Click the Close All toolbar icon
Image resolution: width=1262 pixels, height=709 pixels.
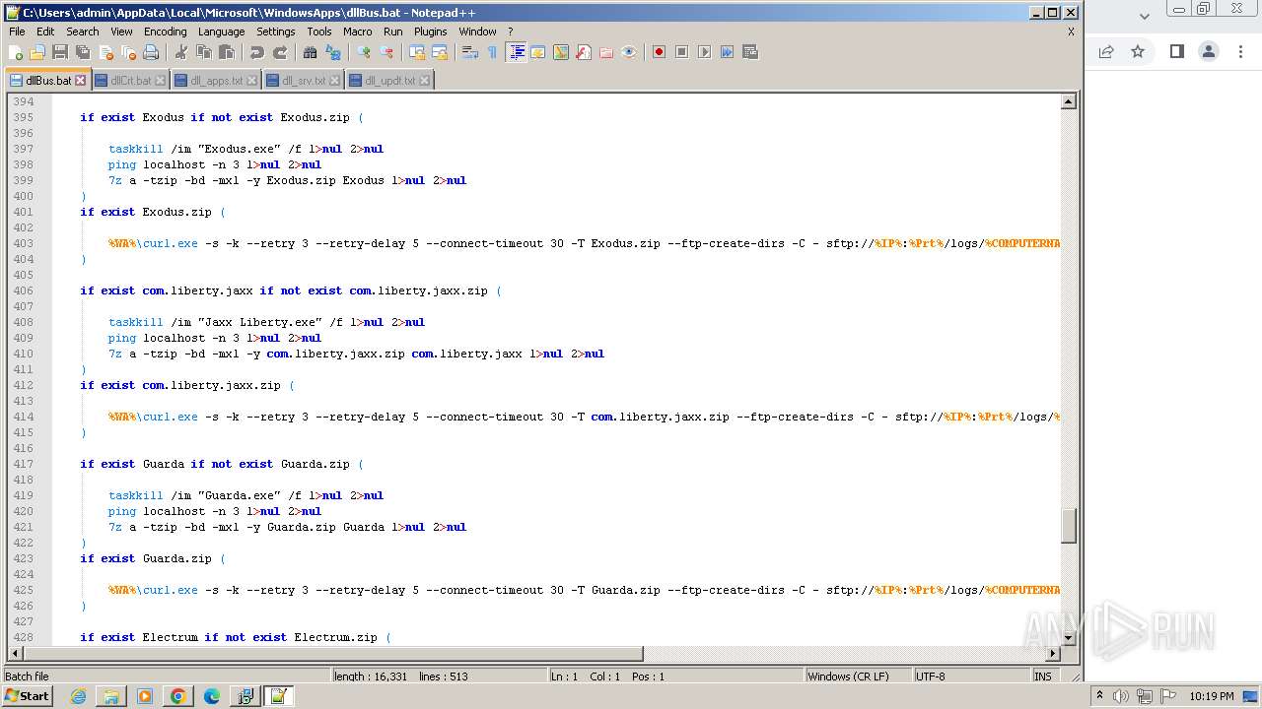point(128,52)
